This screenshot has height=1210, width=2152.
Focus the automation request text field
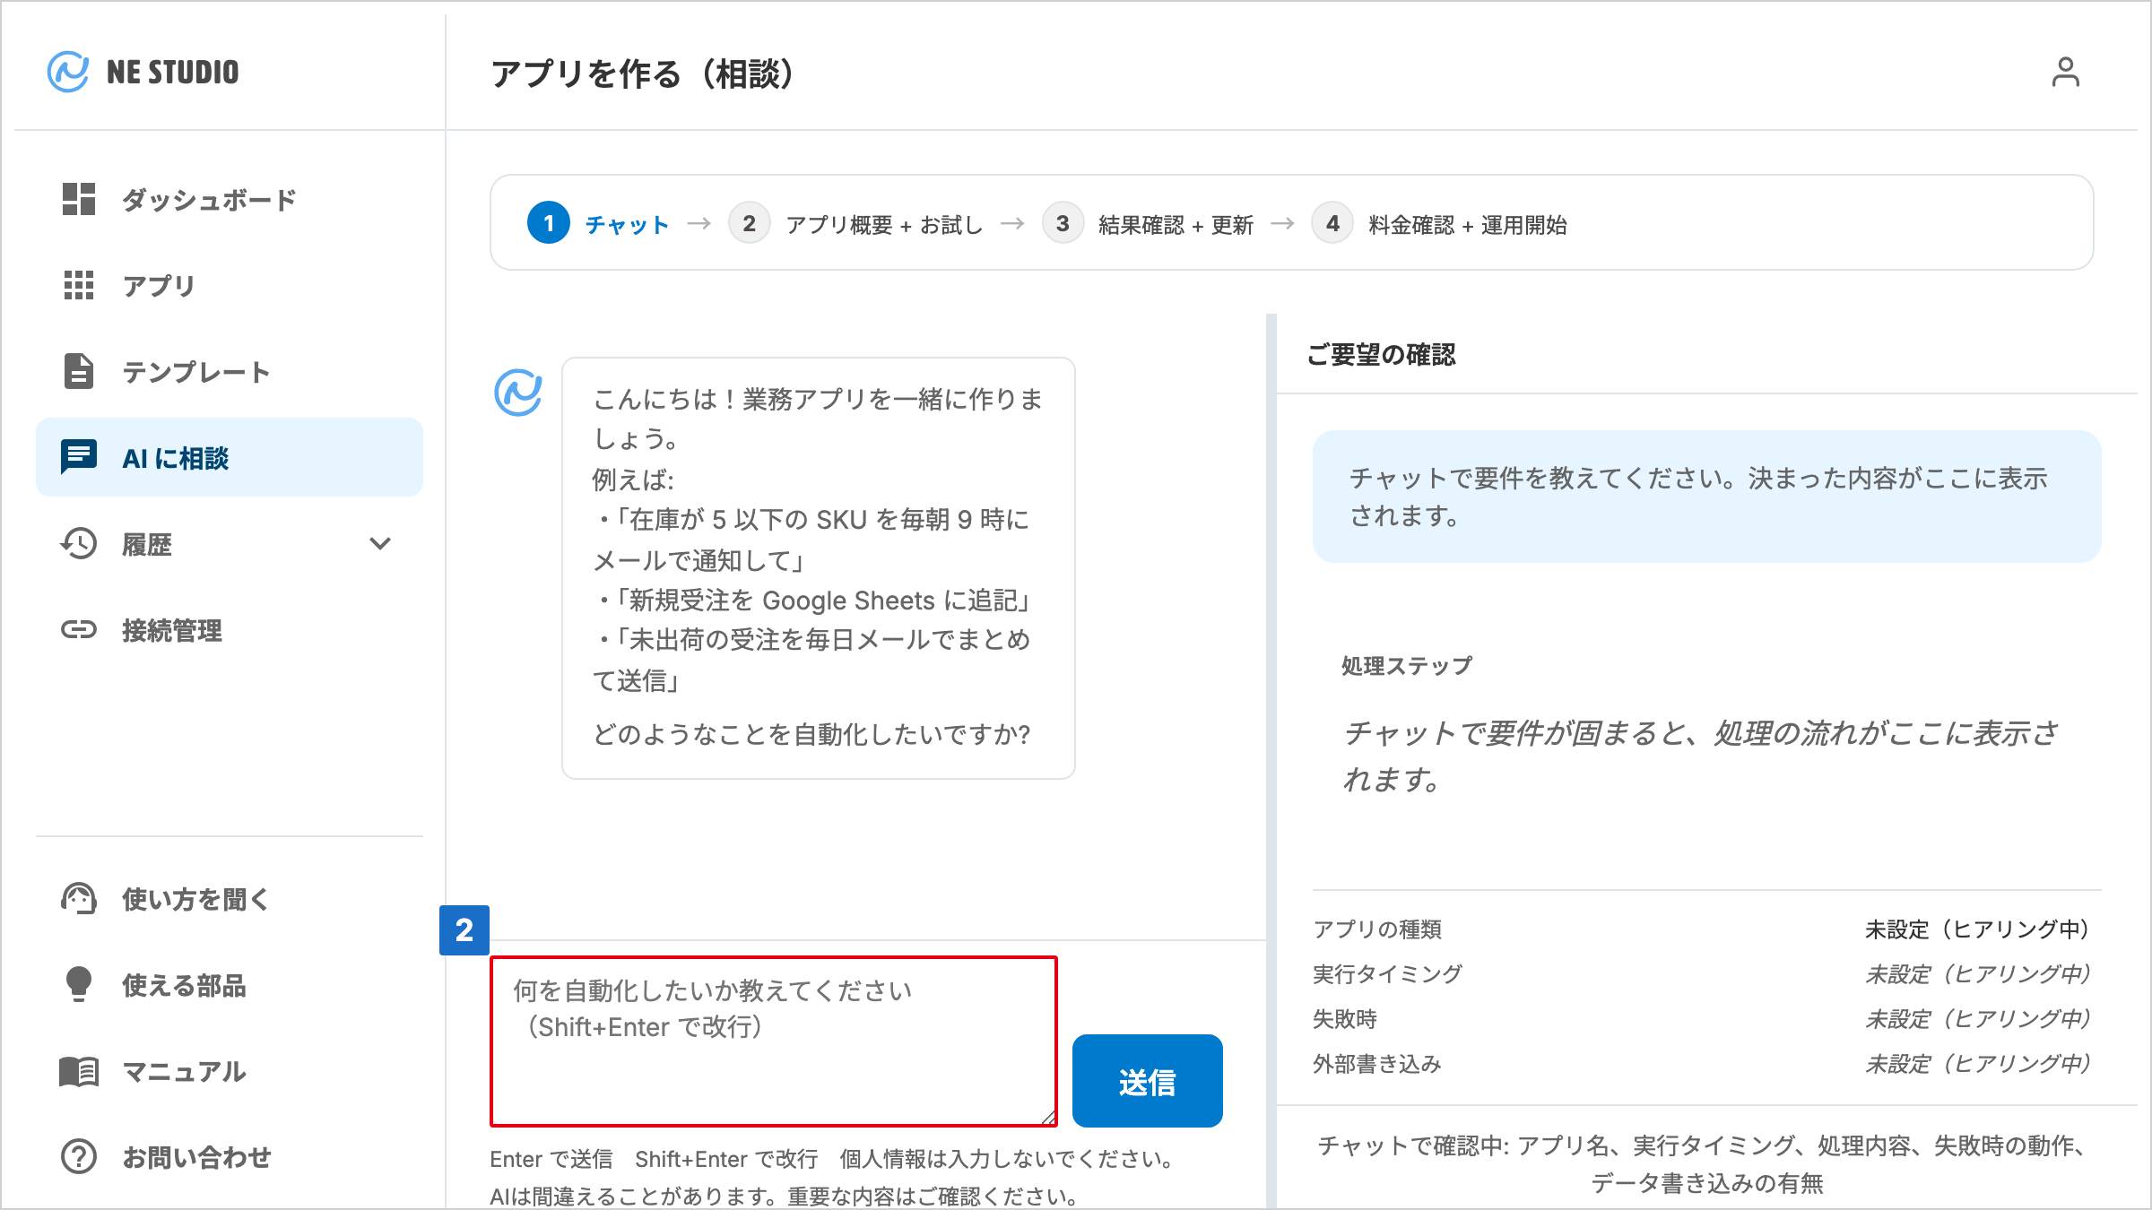tap(774, 1041)
